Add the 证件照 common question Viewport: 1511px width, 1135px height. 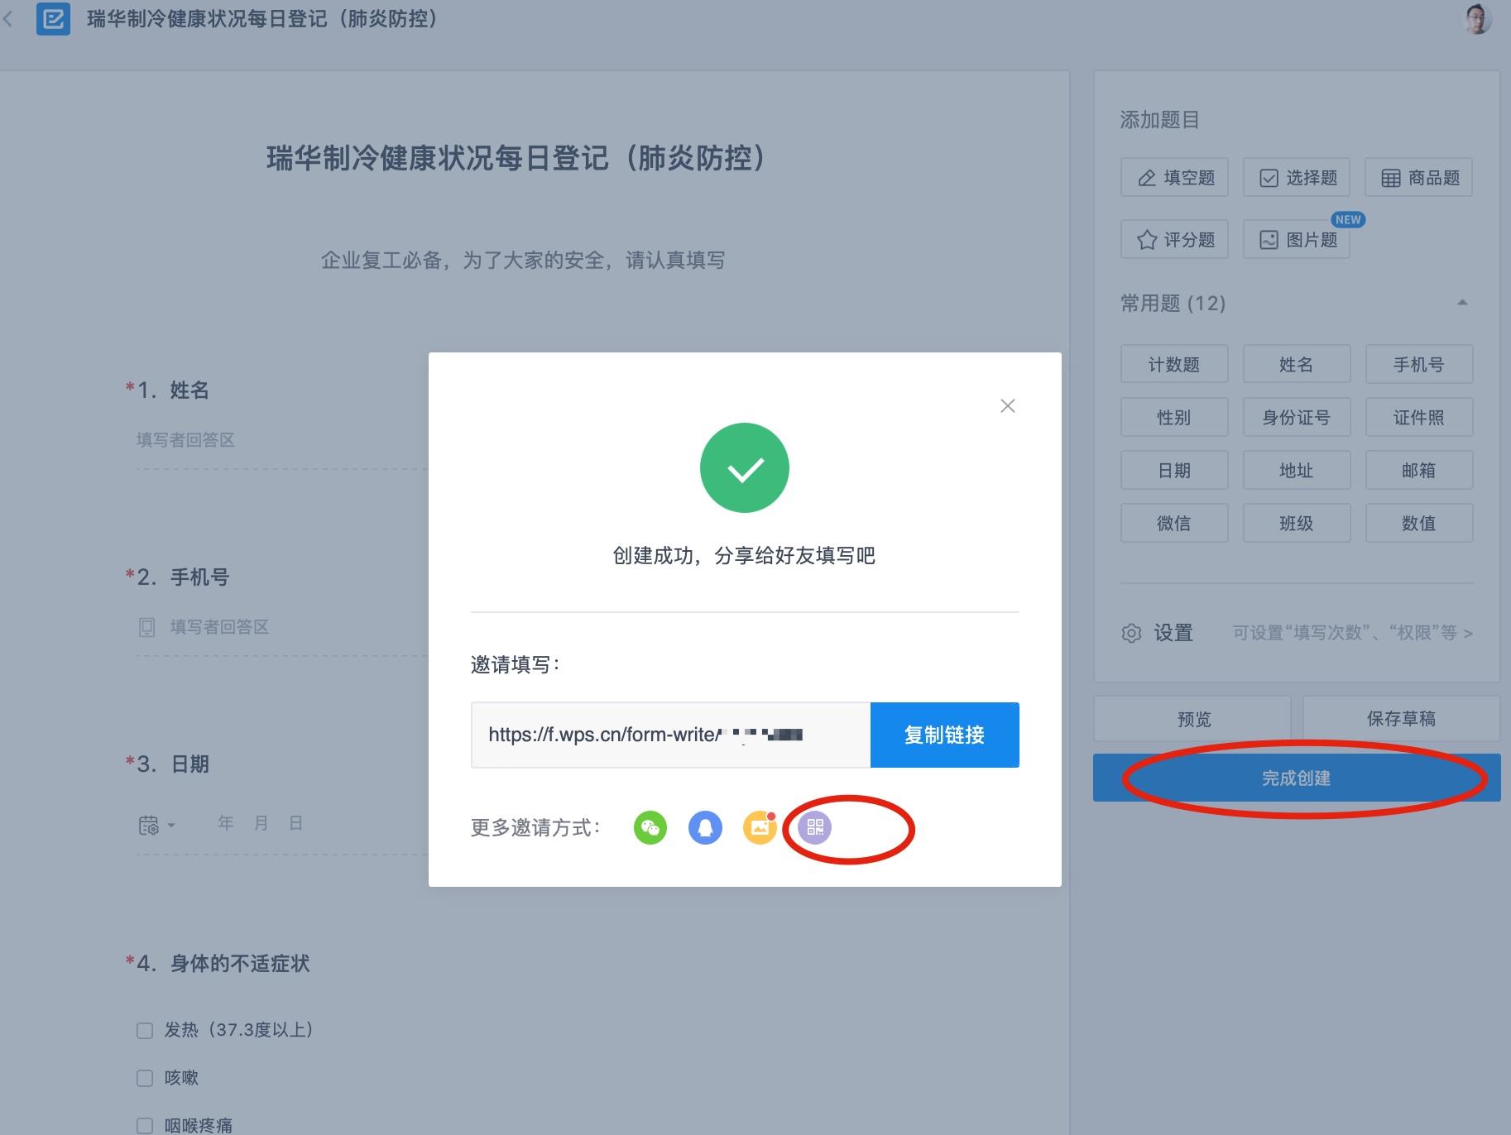pos(1419,417)
